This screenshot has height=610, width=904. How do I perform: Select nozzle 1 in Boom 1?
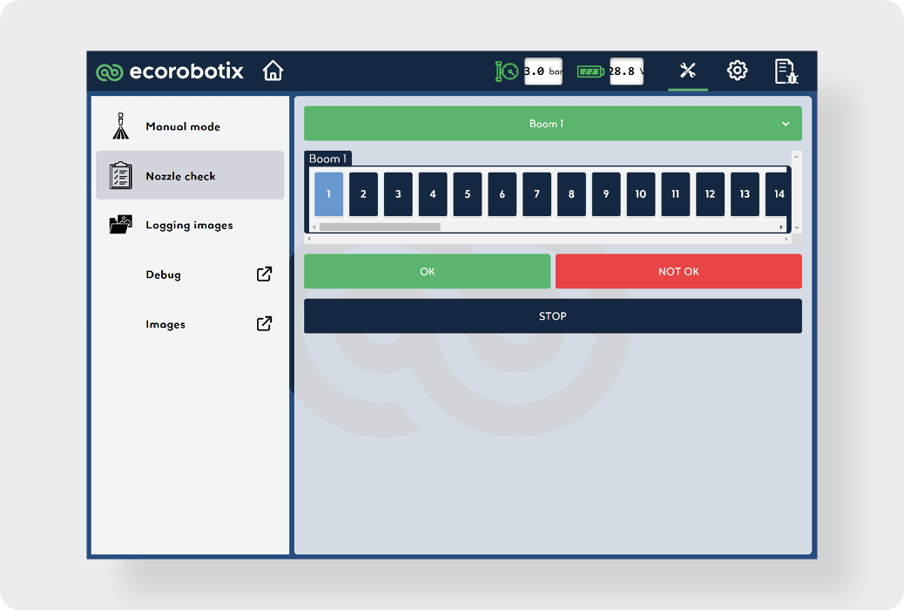[x=328, y=194]
